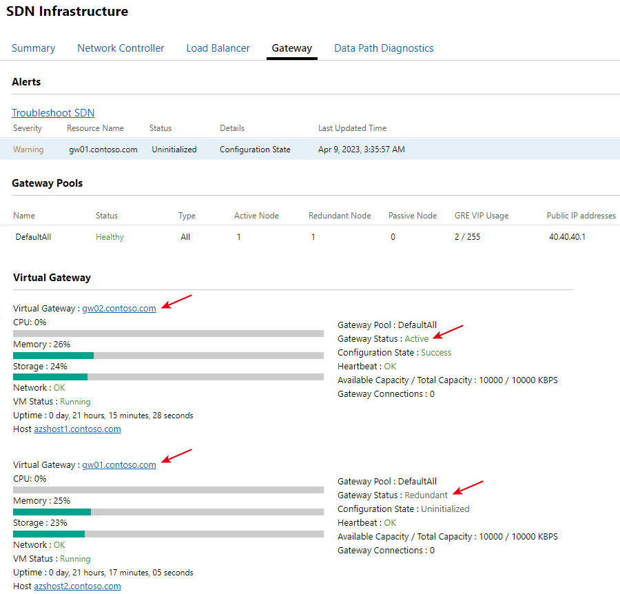620x594 pixels.
Task: Open host azshost1.contoso.com link
Action: 77,429
